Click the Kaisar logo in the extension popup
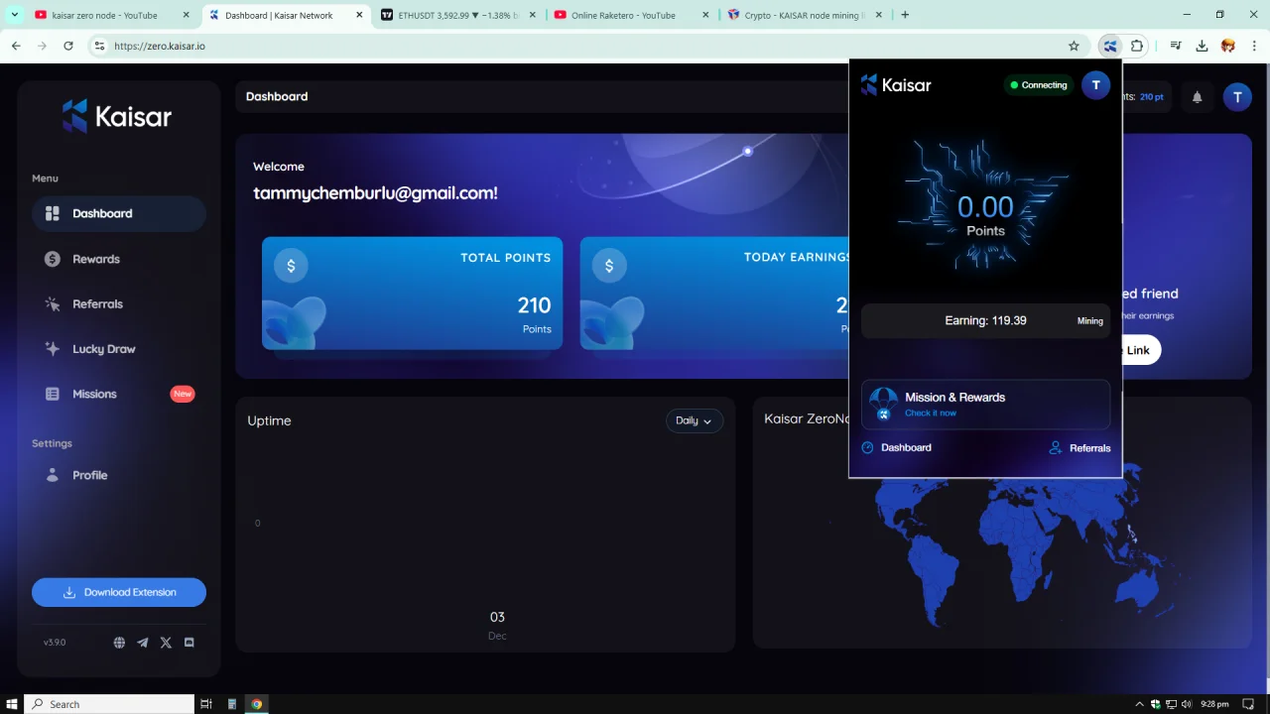1270x714 pixels. [896, 85]
